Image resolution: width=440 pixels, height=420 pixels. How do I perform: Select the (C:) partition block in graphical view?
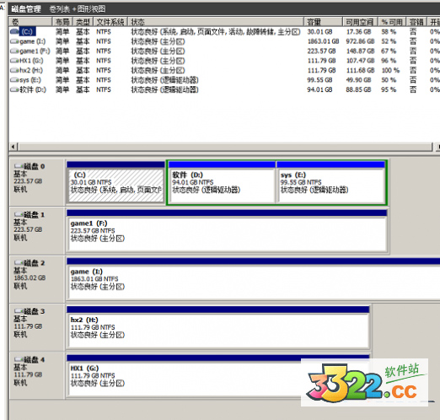[115, 183]
